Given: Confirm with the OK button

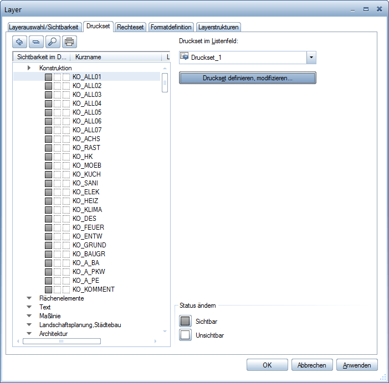Looking at the screenshot, I should click(267, 365).
